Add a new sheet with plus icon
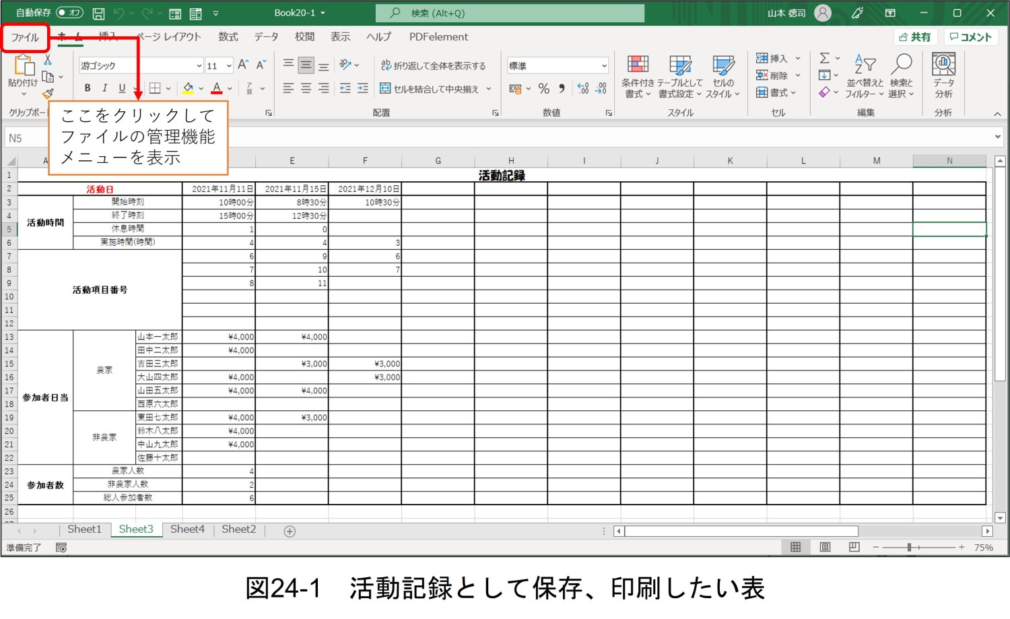1010x619 pixels. [x=290, y=531]
